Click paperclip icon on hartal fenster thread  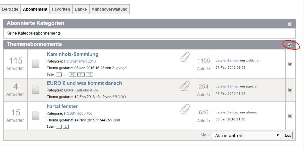[185, 109]
